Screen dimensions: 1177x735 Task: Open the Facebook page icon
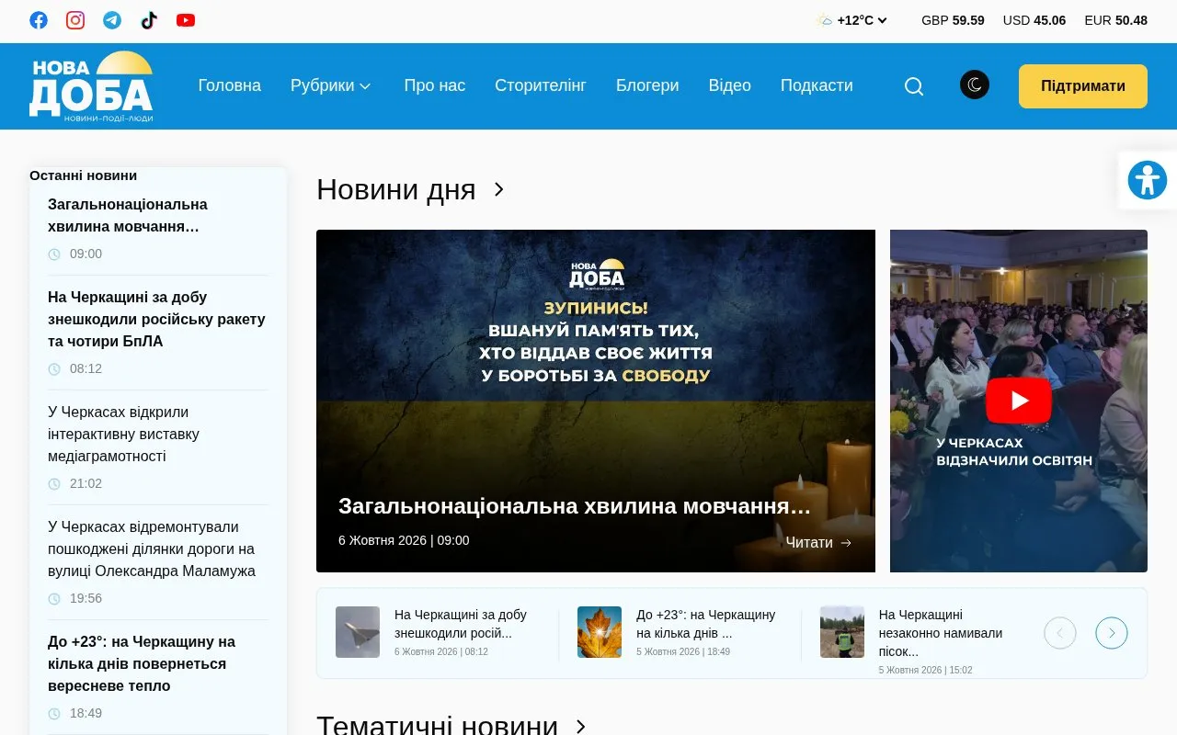pos(39,20)
